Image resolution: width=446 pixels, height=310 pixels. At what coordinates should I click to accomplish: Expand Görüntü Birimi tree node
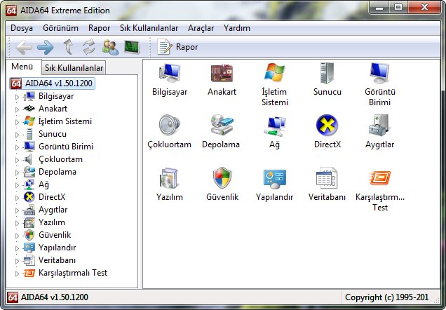tap(17, 147)
